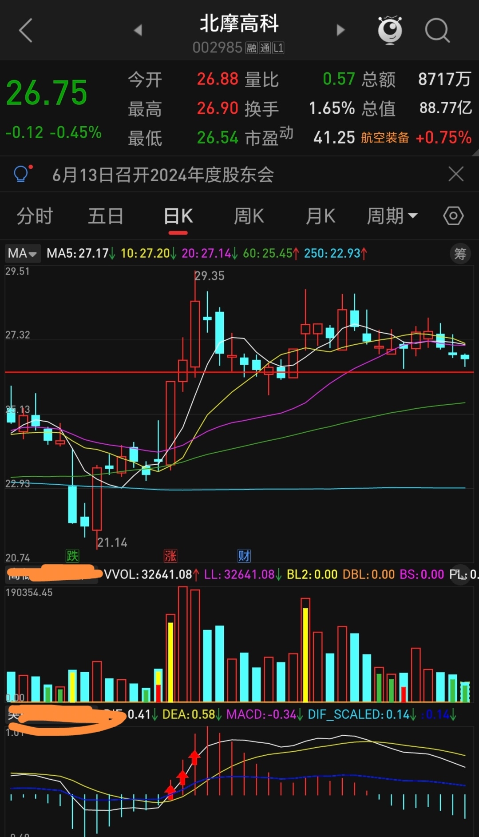Tap the 换手 1.65% value
479x837 pixels.
[332, 108]
